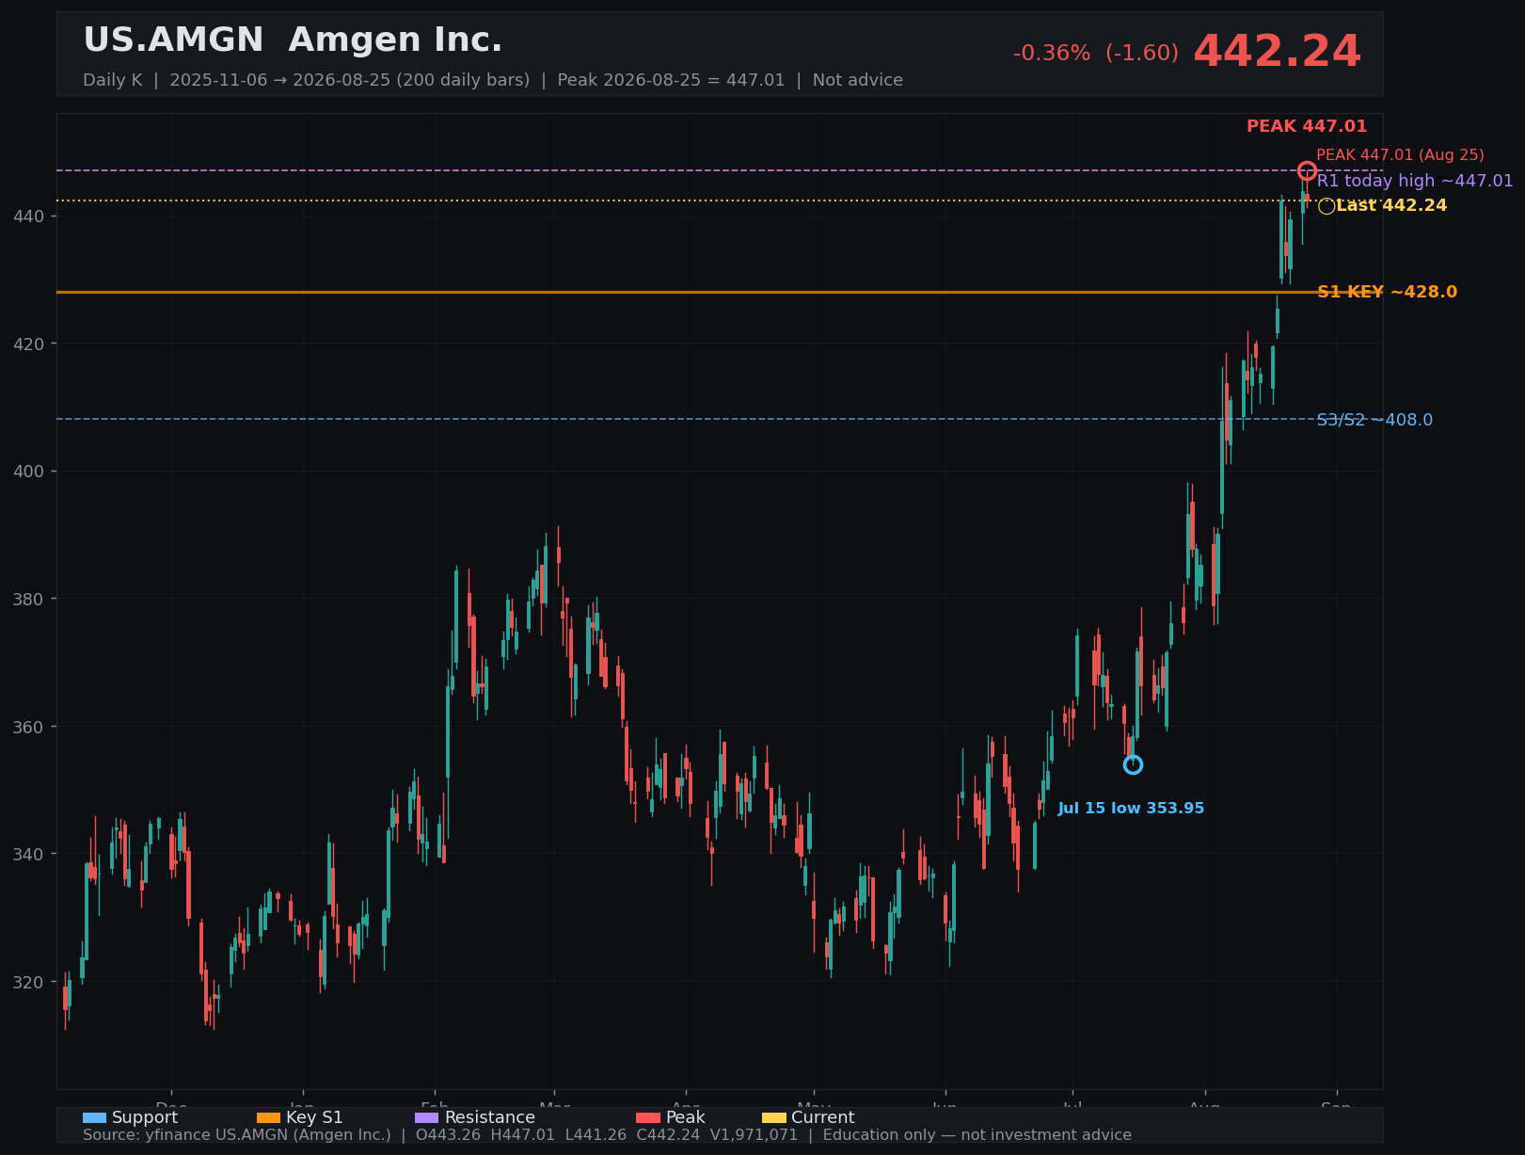Click the Jul 15 low 353.95 annotation
This screenshot has height=1155, width=1525.
1131,808
